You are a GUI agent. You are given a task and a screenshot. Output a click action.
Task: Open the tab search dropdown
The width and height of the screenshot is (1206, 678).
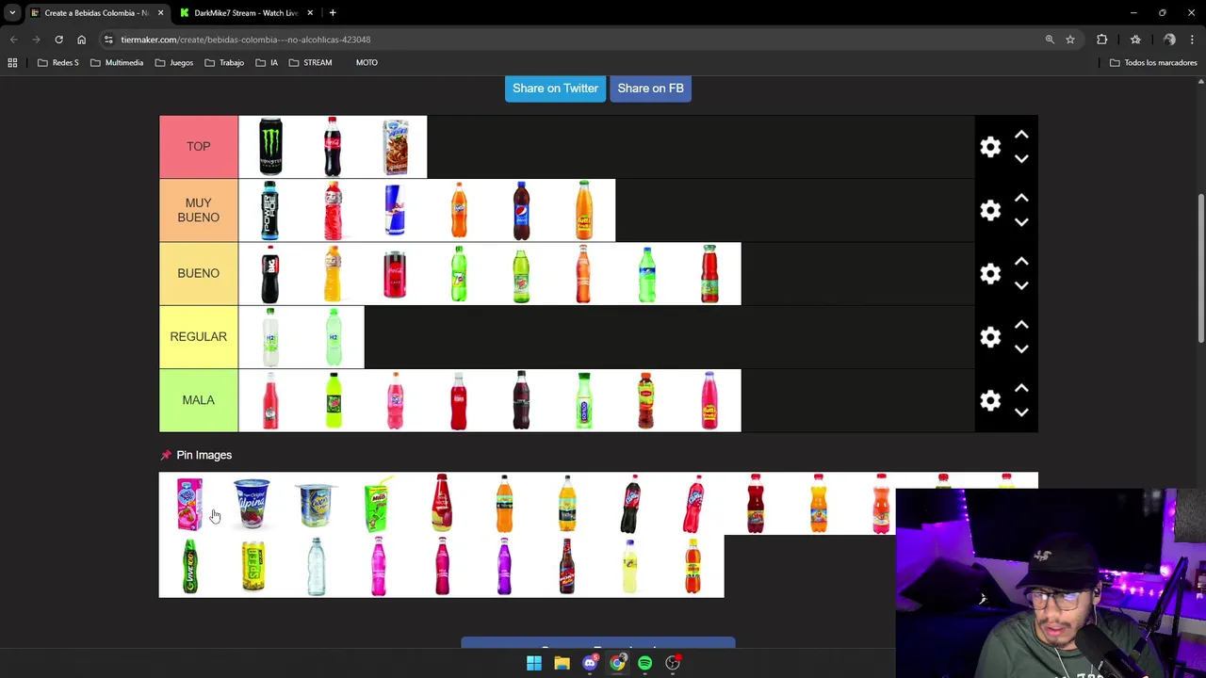click(x=12, y=12)
